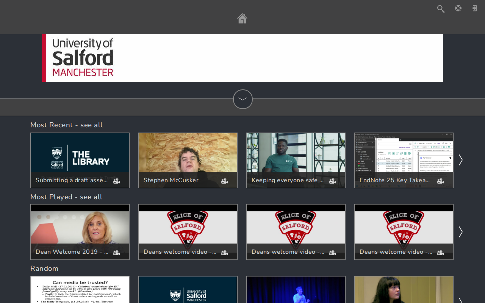
Task: Select 'The Library' video thumbnail
Action: [80, 160]
